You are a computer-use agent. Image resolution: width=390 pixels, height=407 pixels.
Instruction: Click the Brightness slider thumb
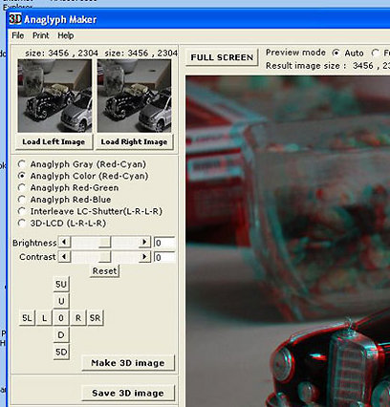coord(104,242)
